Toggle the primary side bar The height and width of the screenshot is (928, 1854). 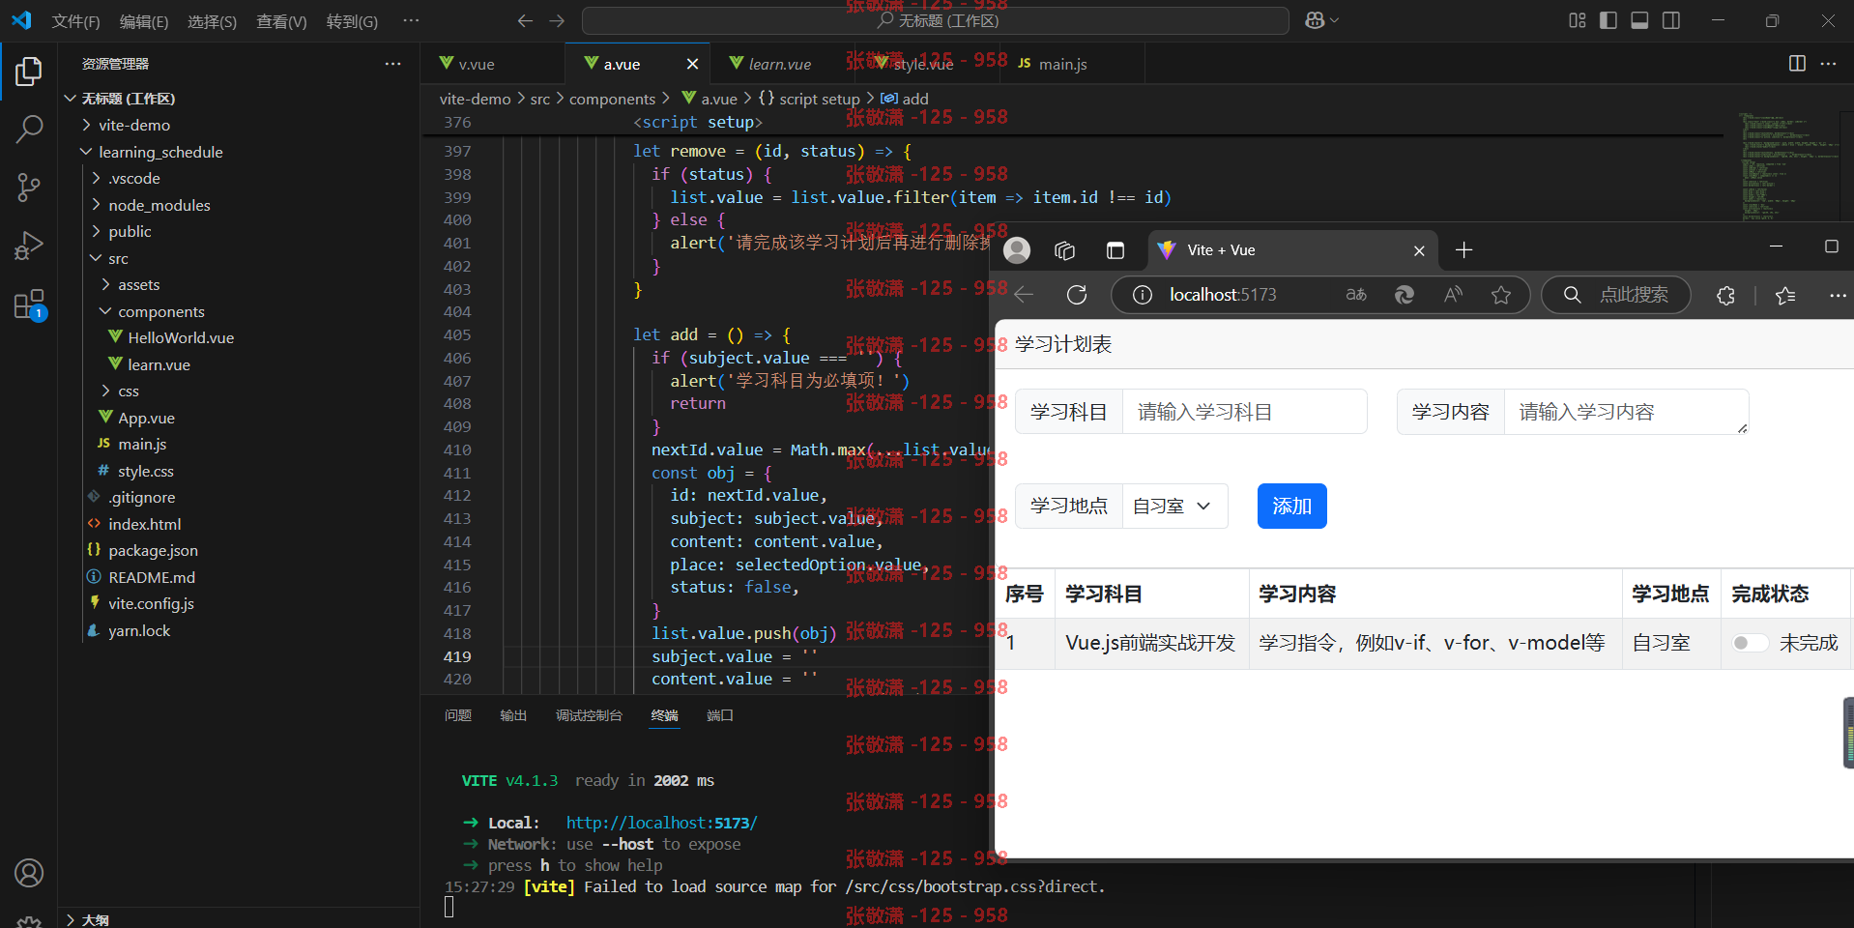pos(1608,20)
